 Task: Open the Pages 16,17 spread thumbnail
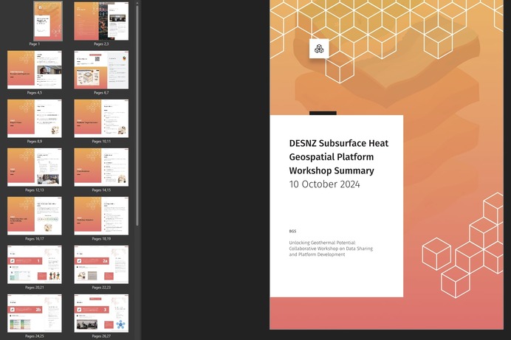pyautogui.click(x=35, y=215)
